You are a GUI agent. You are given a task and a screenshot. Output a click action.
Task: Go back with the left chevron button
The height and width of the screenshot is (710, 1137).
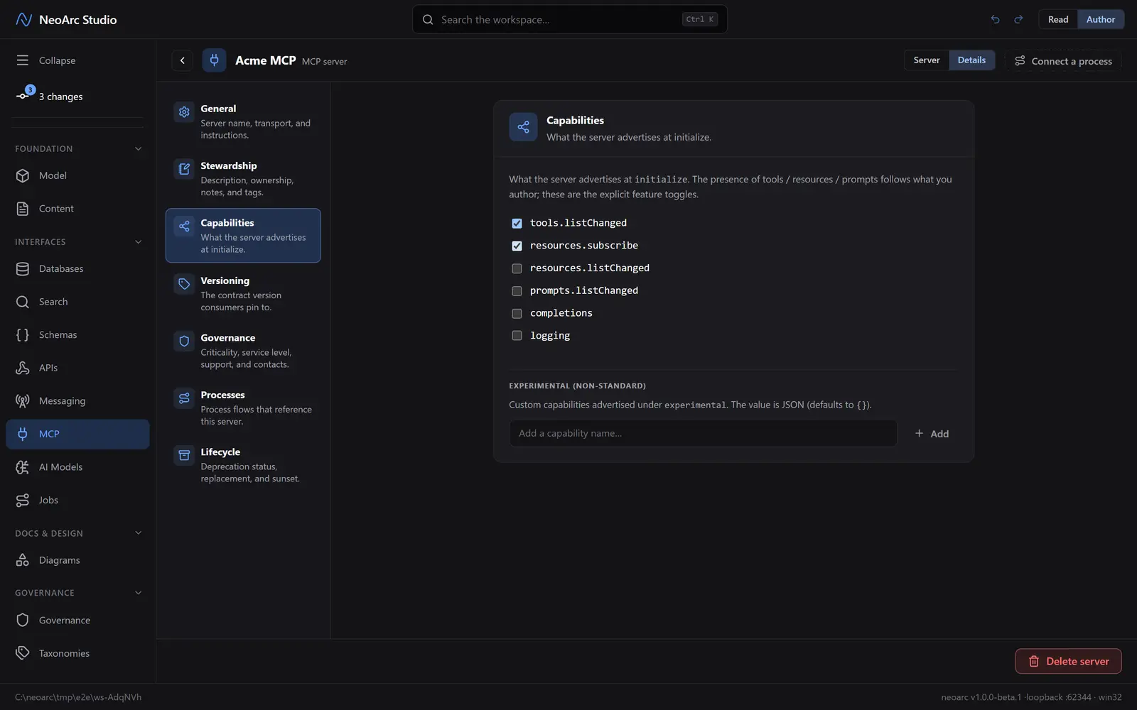coord(183,60)
